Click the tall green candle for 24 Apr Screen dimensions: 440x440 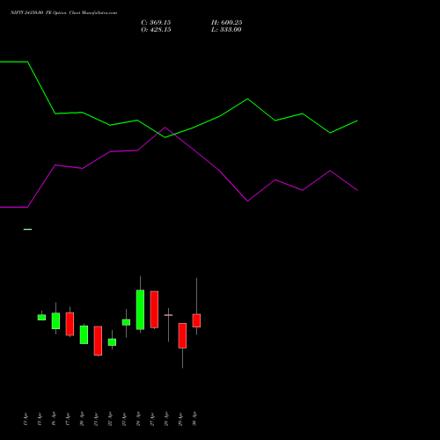click(x=140, y=310)
